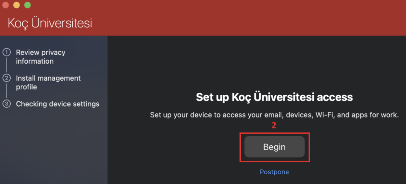Click the Begin button

274,147
